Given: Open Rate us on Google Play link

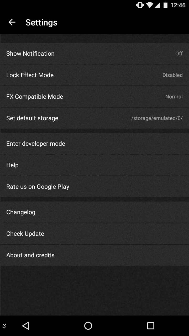Looking at the screenshot, I should [94, 187].
